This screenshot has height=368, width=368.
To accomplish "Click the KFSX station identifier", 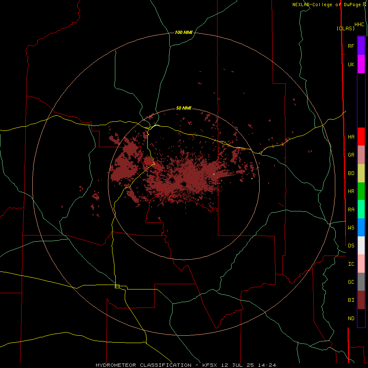I will 210,365.
